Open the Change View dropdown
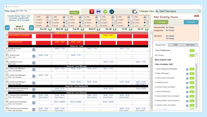 pyautogui.click(x=200, y=11)
